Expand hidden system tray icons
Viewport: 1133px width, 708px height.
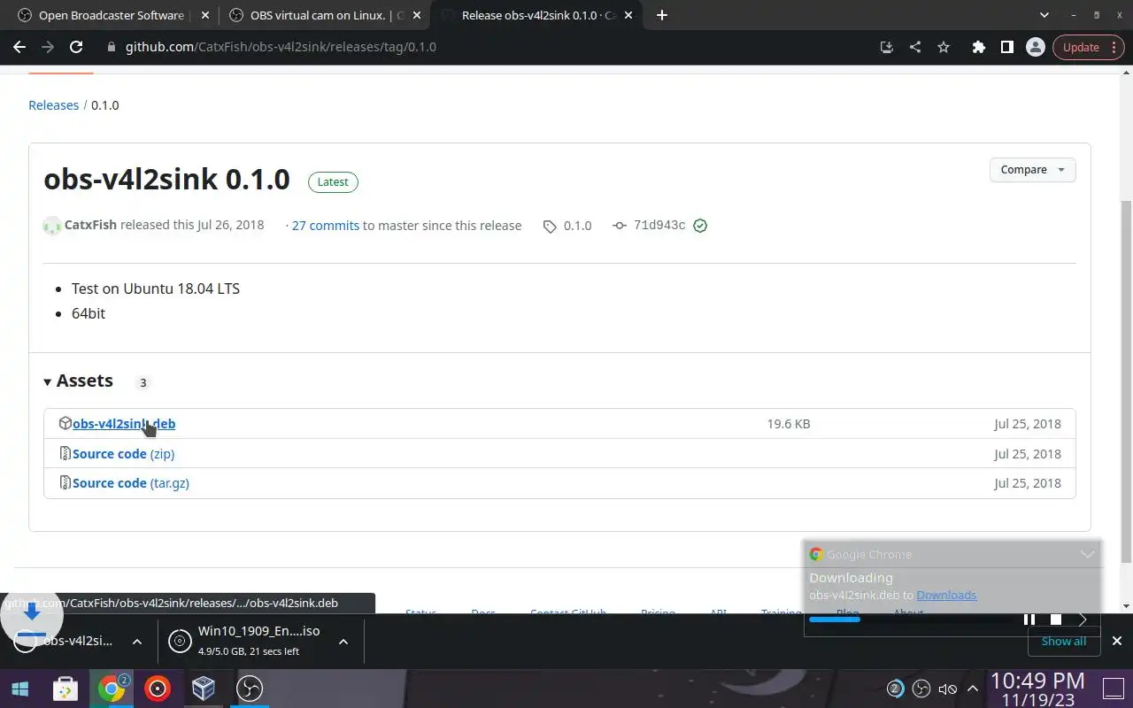972,689
